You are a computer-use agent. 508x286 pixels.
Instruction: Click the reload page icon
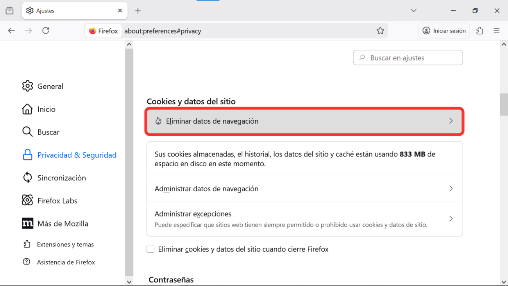[46, 31]
